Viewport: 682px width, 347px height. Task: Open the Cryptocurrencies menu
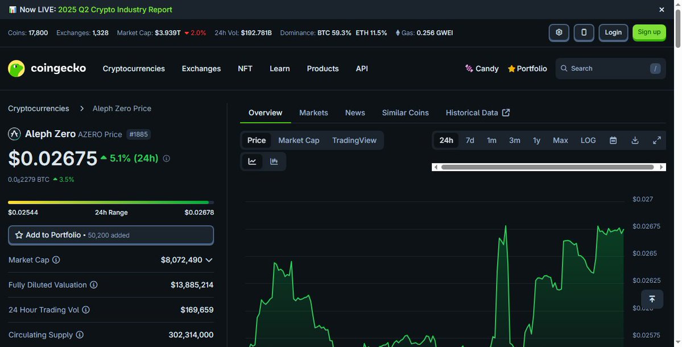click(x=134, y=69)
